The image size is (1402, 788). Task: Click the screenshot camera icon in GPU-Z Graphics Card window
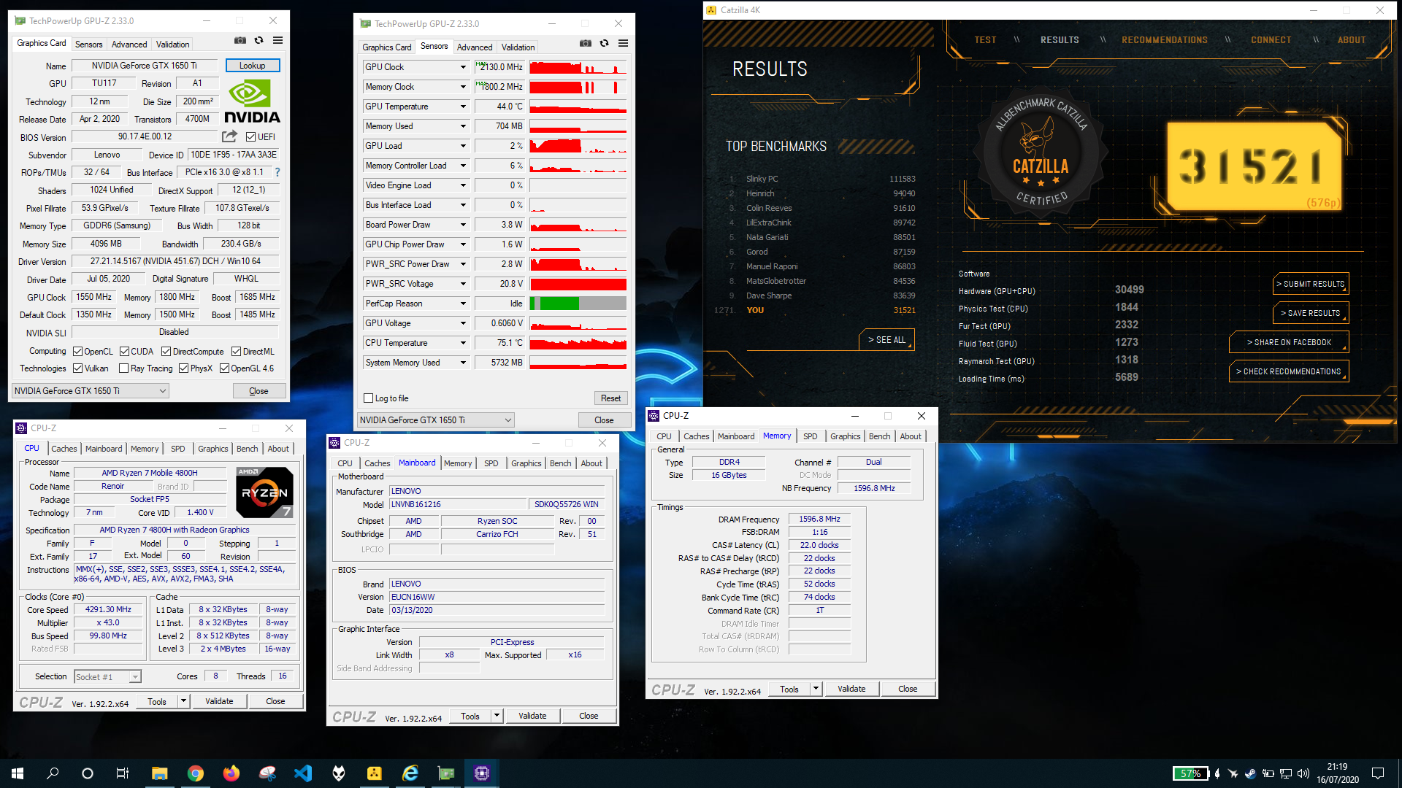click(240, 41)
